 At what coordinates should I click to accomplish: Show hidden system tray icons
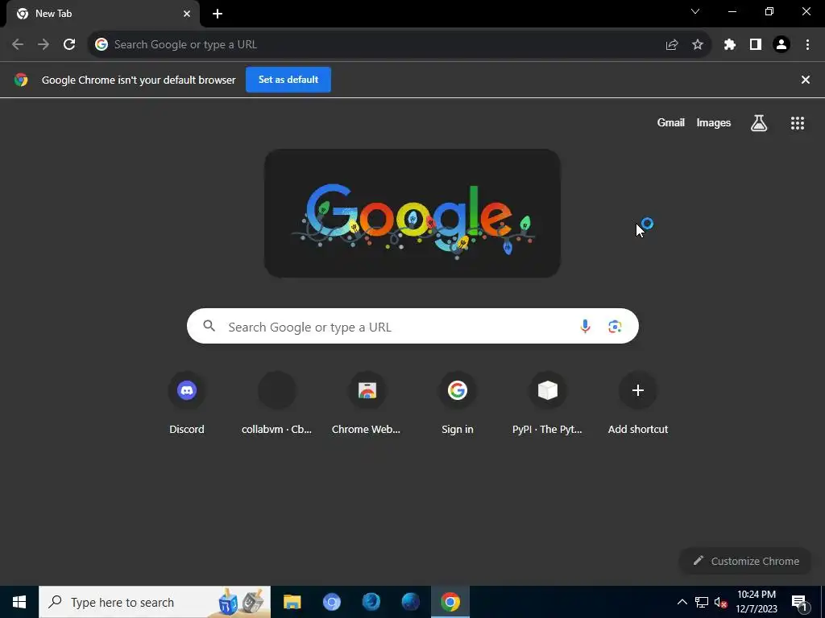(682, 602)
